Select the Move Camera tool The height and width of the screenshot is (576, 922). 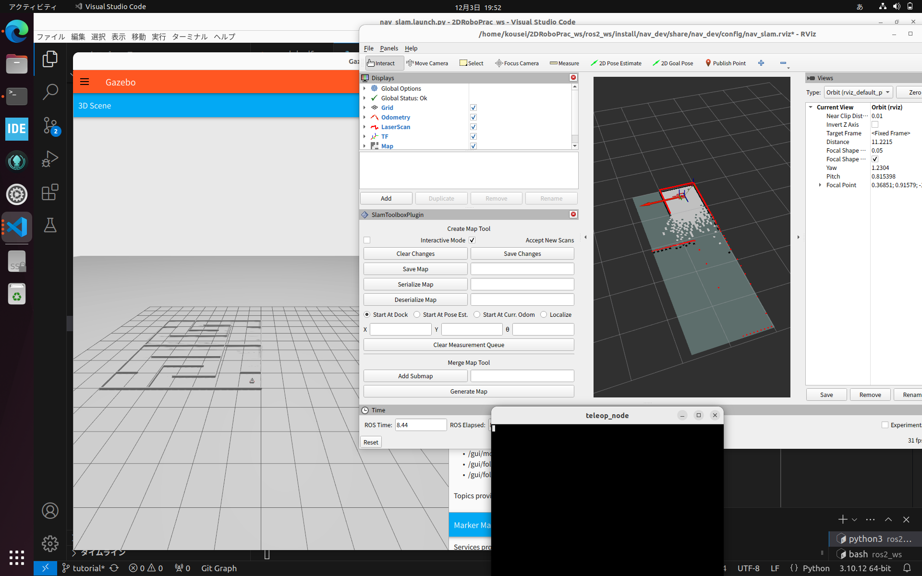427,63
